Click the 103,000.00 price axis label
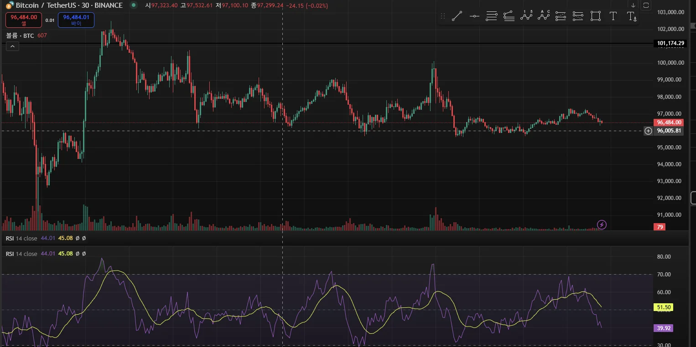 670,12
